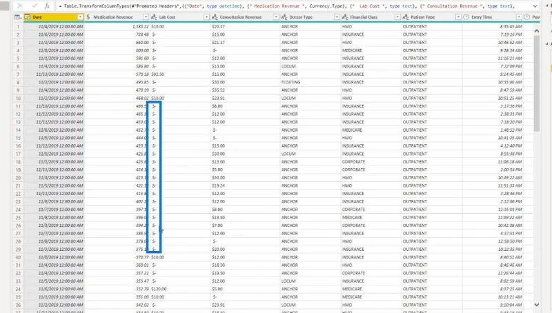The width and height of the screenshot is (552, 313).
Task: Click the ABC type icon for Financial Class
Action: pyautogui.click(x=345, y=17)
